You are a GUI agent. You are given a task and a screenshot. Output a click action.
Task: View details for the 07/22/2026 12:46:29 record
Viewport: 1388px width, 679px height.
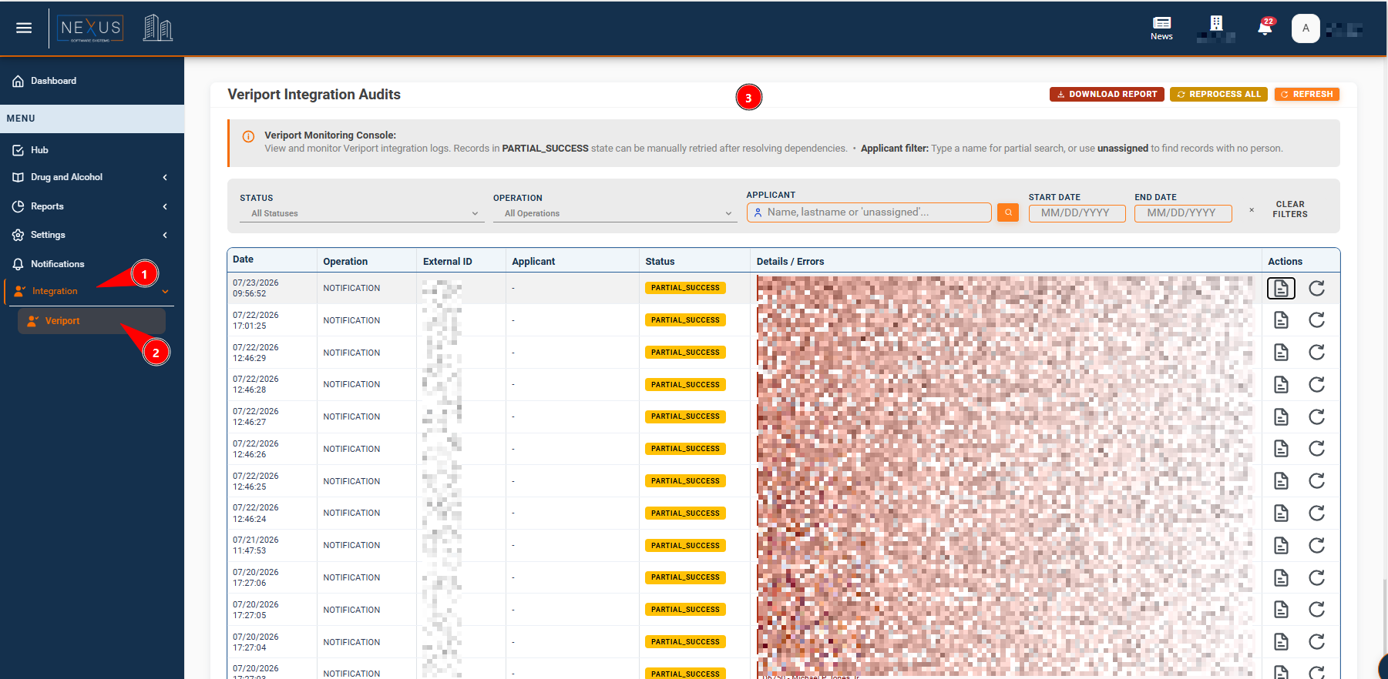[x=1281, y=353]
